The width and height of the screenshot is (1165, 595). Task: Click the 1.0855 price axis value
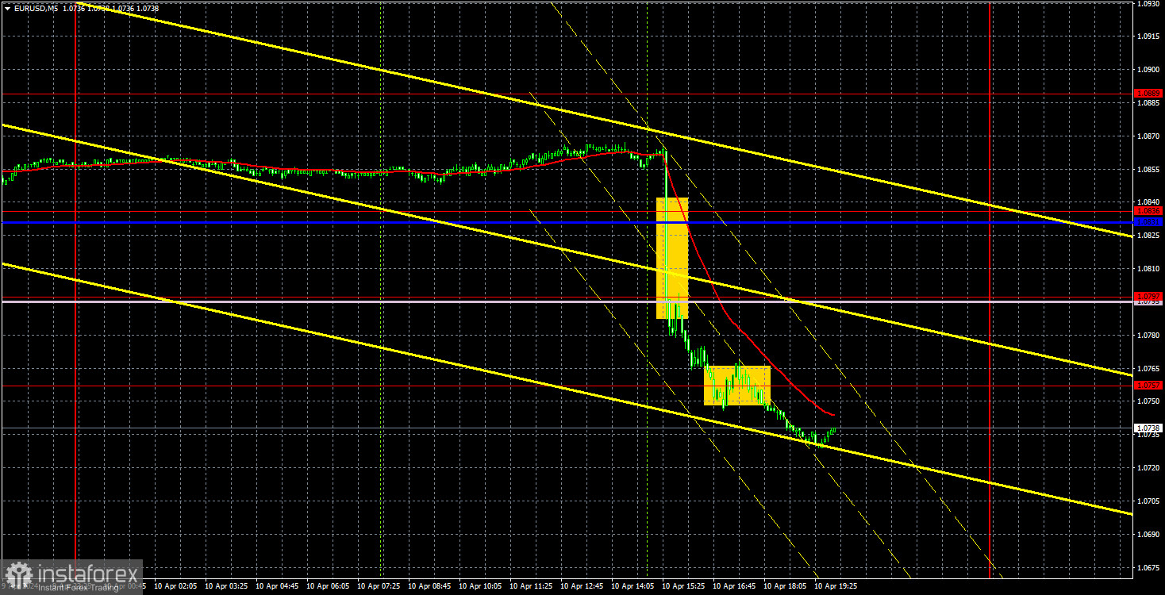tap(1149, 169)
